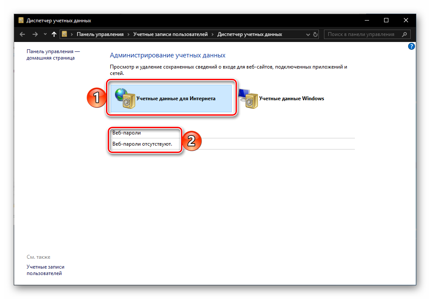Expand the chevron after 'Учетные записи пользователей' breadcrumb

coord(212,35)
